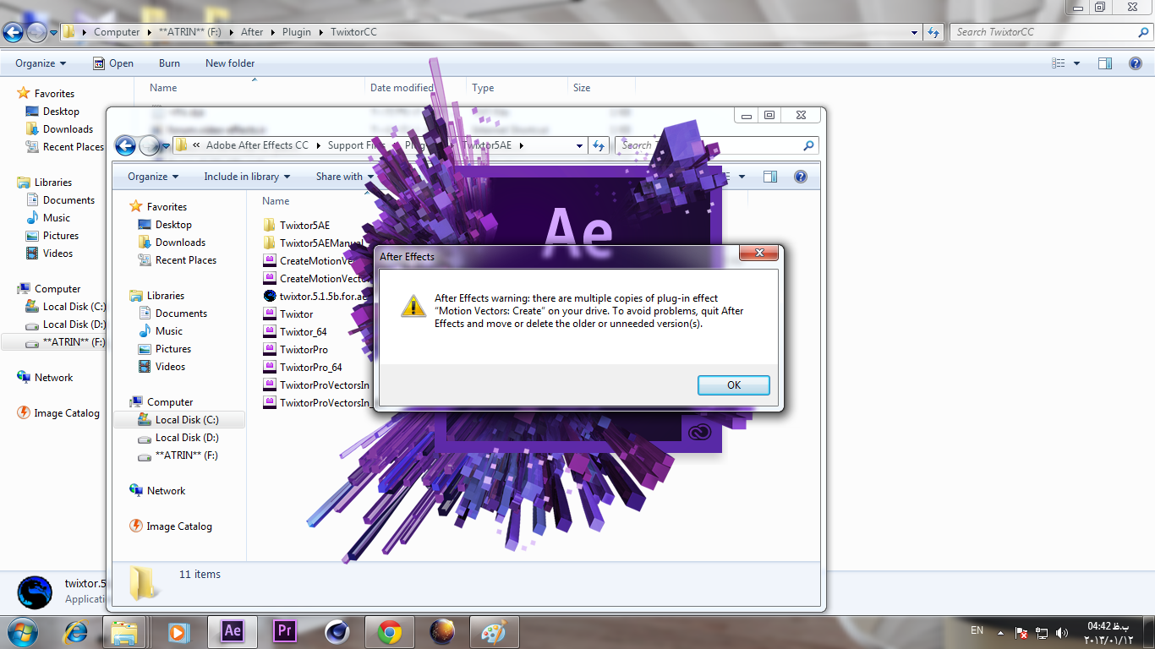The width and height of the screenshot is (1155, 649).
Task: Toggle preview pane in the TwixtorCC window
Action: (1105, 63)
